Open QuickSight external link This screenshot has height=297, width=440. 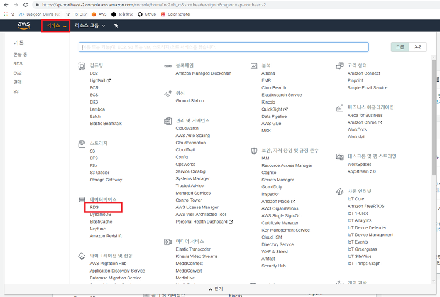274,109
